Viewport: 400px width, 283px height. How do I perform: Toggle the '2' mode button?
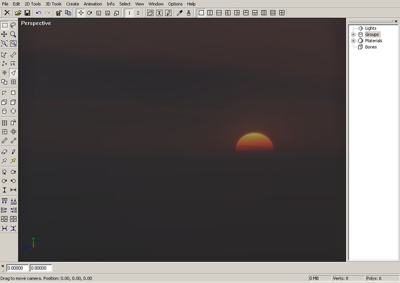pos(138,13)
